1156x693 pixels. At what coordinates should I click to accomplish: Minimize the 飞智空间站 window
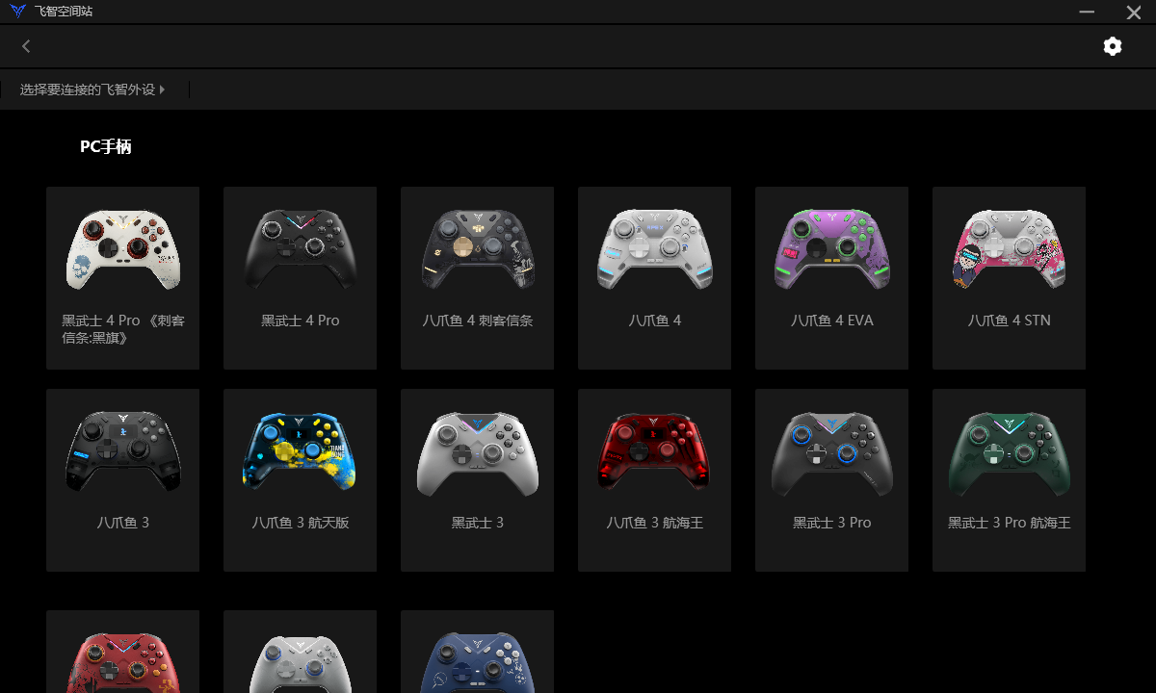coord(1088,12)
